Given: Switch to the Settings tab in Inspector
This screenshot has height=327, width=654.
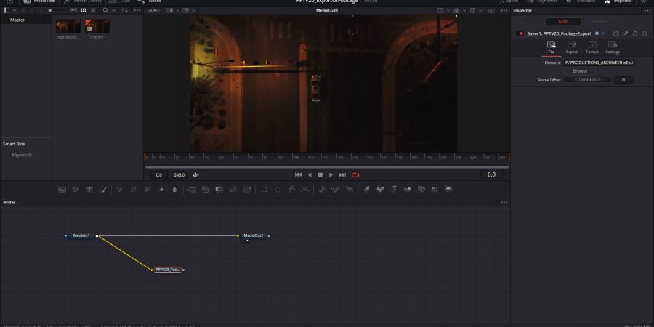Looking at the screenshot, I should pyautogui.click(x=613, y=48).
